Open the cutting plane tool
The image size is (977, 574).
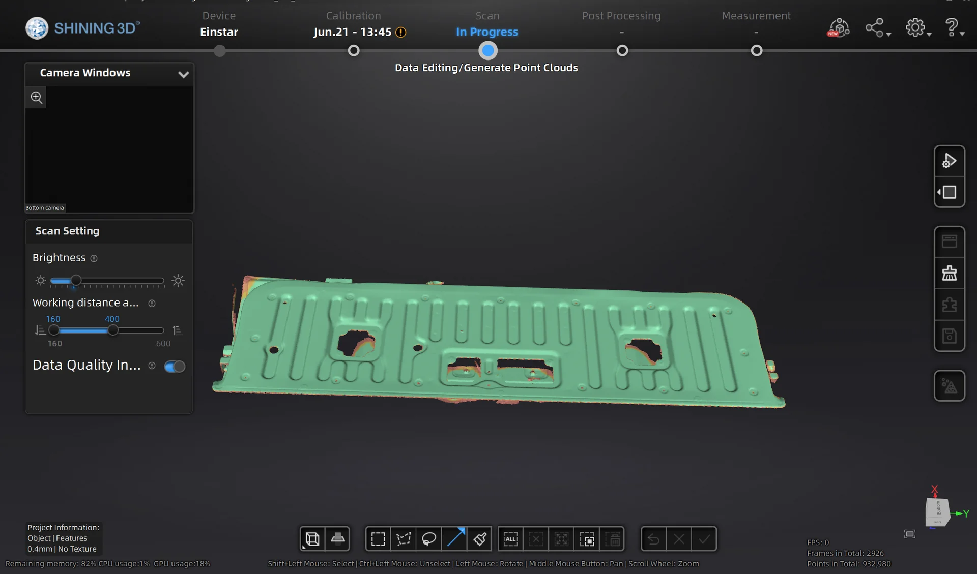coord(338,539)
